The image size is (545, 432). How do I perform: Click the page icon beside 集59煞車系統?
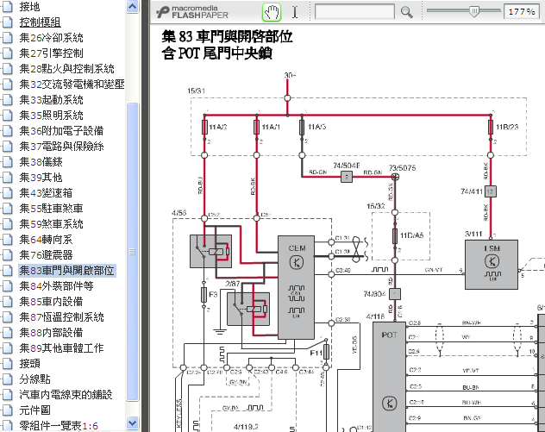(x=7, y=224)
